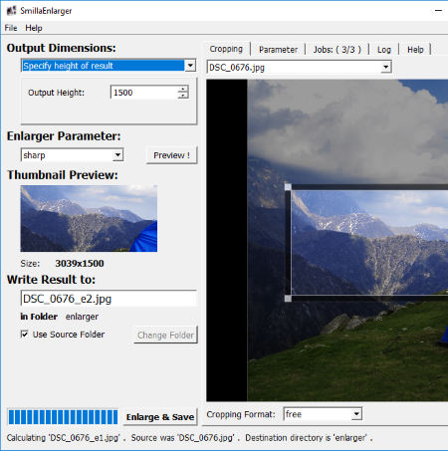Click inside the bright crop region
Image resolution: width=448 pixels, height=451 pixels.
coord(369,242)
